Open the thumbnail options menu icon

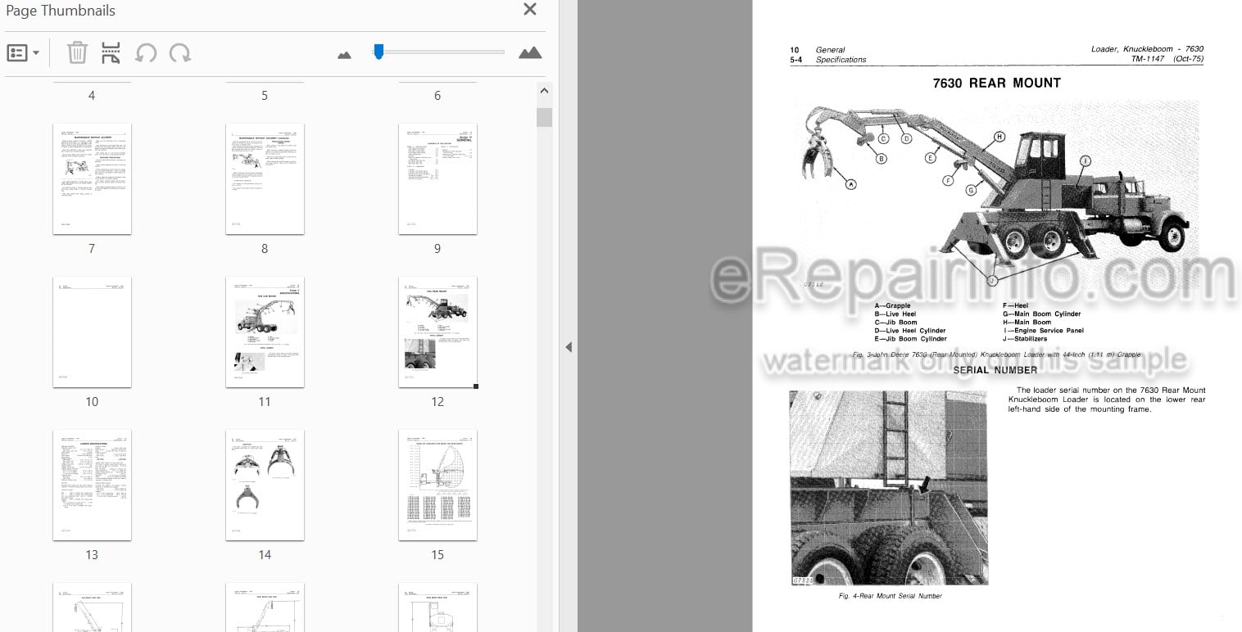click(x=23, y=53)
